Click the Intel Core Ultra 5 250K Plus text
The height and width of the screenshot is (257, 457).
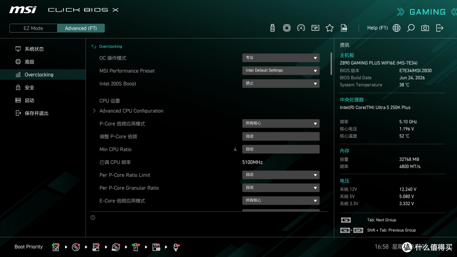point(375,107)
